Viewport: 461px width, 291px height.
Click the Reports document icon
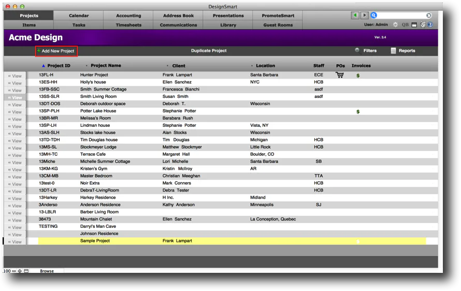pyautogui.click(x=393, y=51)
